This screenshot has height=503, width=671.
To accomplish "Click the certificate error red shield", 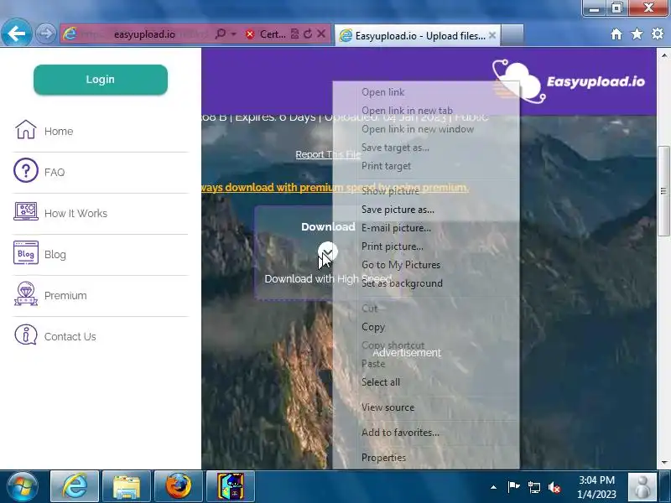I will click(x=250, y=34).
